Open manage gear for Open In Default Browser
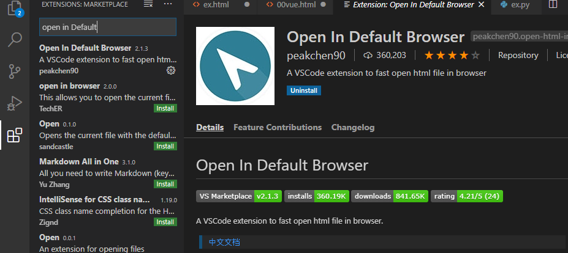The image size is (568, 253). click(x=170, y=70)
